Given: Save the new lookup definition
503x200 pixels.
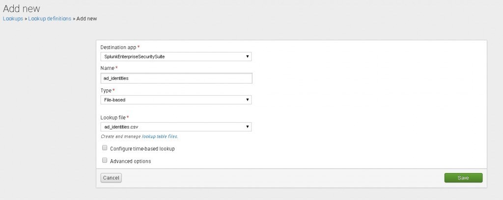Looking at the screenshot, I should point(463,178).
